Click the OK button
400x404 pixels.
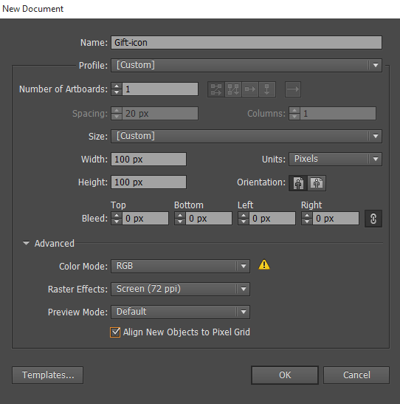(285, 375)
